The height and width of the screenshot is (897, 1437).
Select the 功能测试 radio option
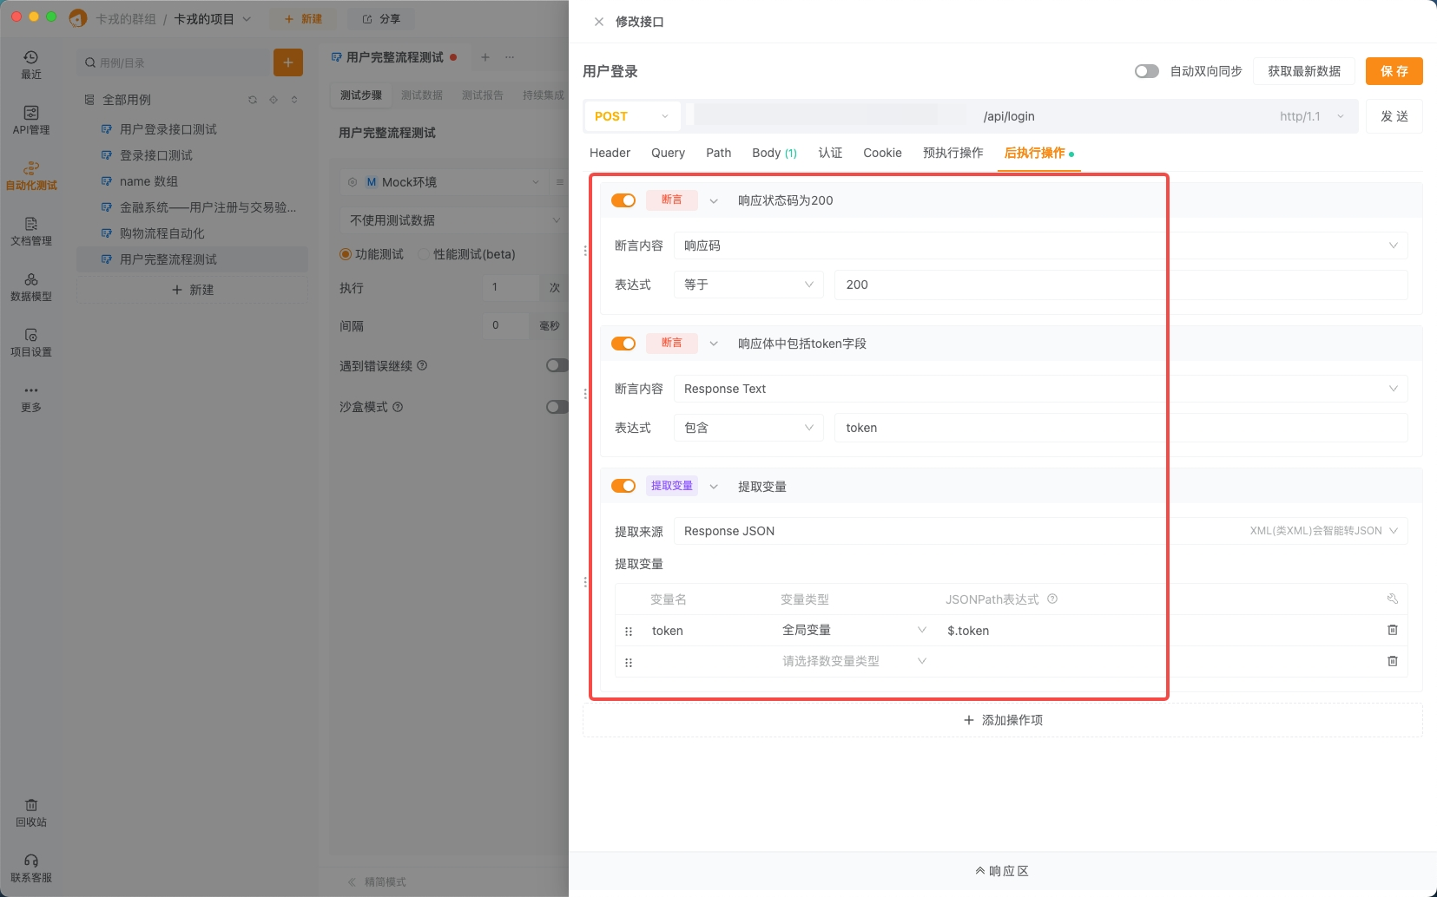pos(346,254)
